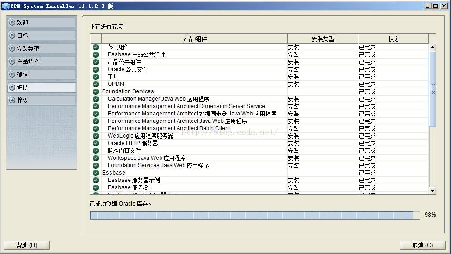Click the 帮助 (H) button
The image size is (451, 254).
27,245
